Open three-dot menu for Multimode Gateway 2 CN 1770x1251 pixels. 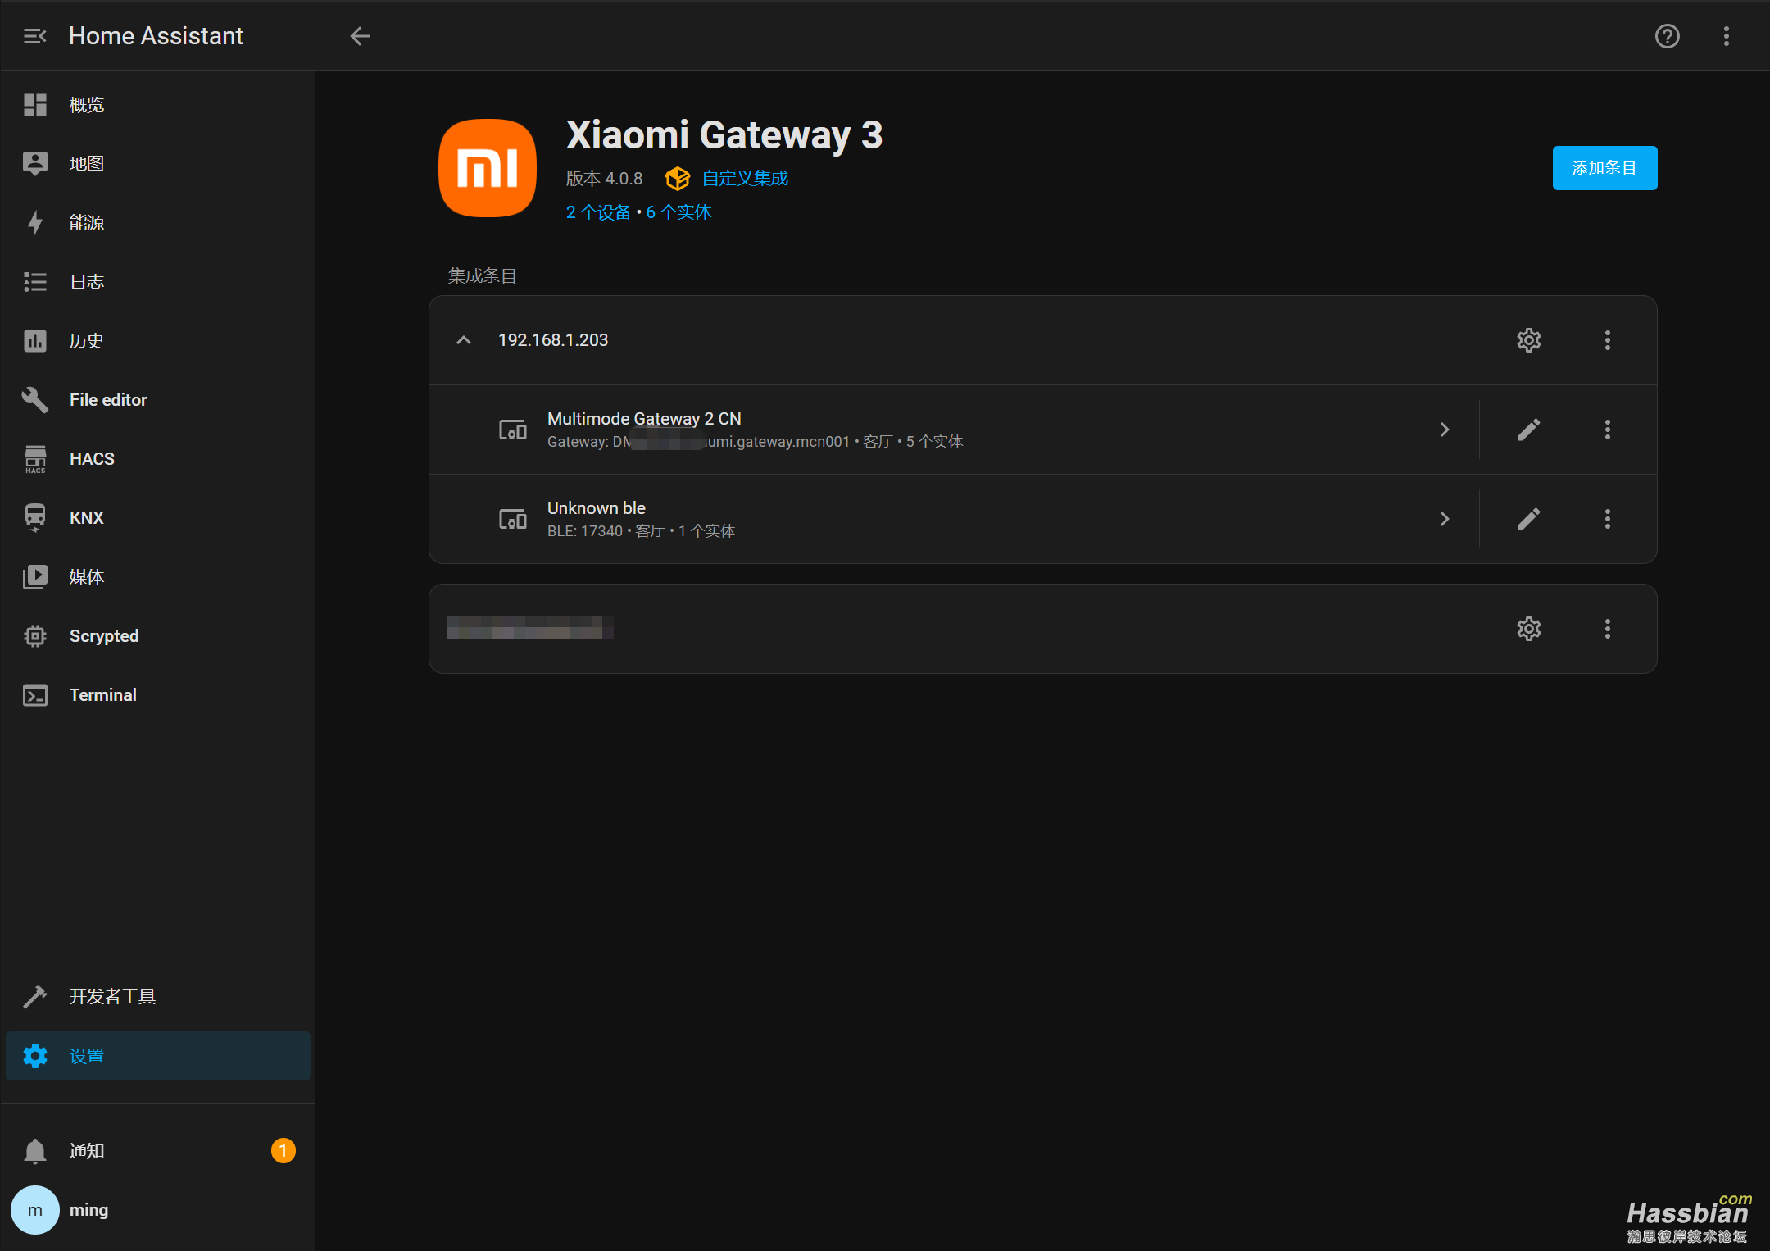(1608, 430)
